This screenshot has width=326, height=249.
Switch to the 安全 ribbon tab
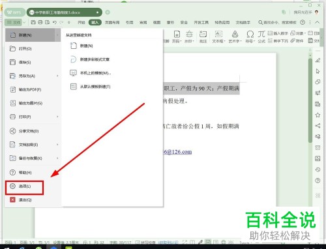[184, 22]
